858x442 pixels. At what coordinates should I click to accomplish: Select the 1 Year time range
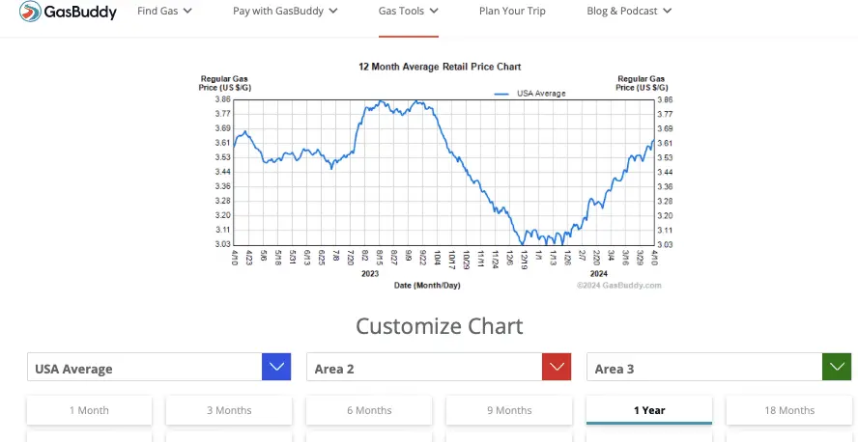649,410
